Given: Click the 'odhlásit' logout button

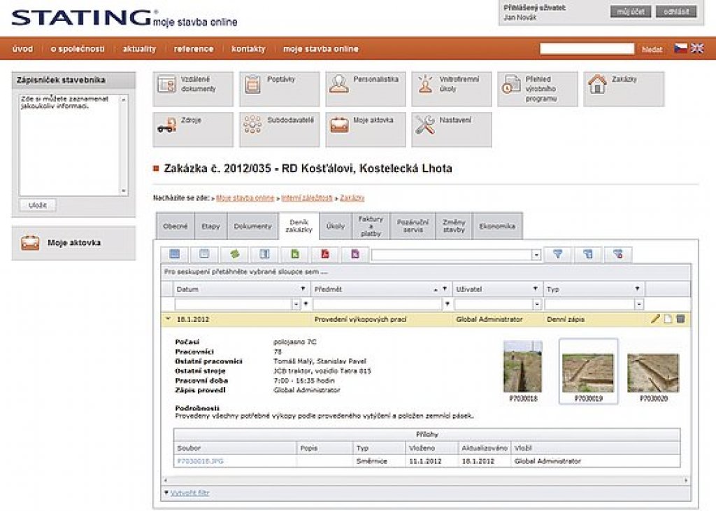Looking at the screenshot, I should coord(676,12).
